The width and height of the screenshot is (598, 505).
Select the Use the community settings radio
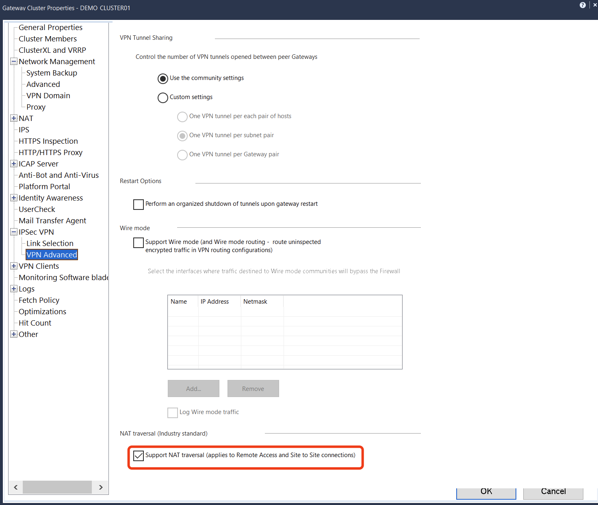point(162,78)
